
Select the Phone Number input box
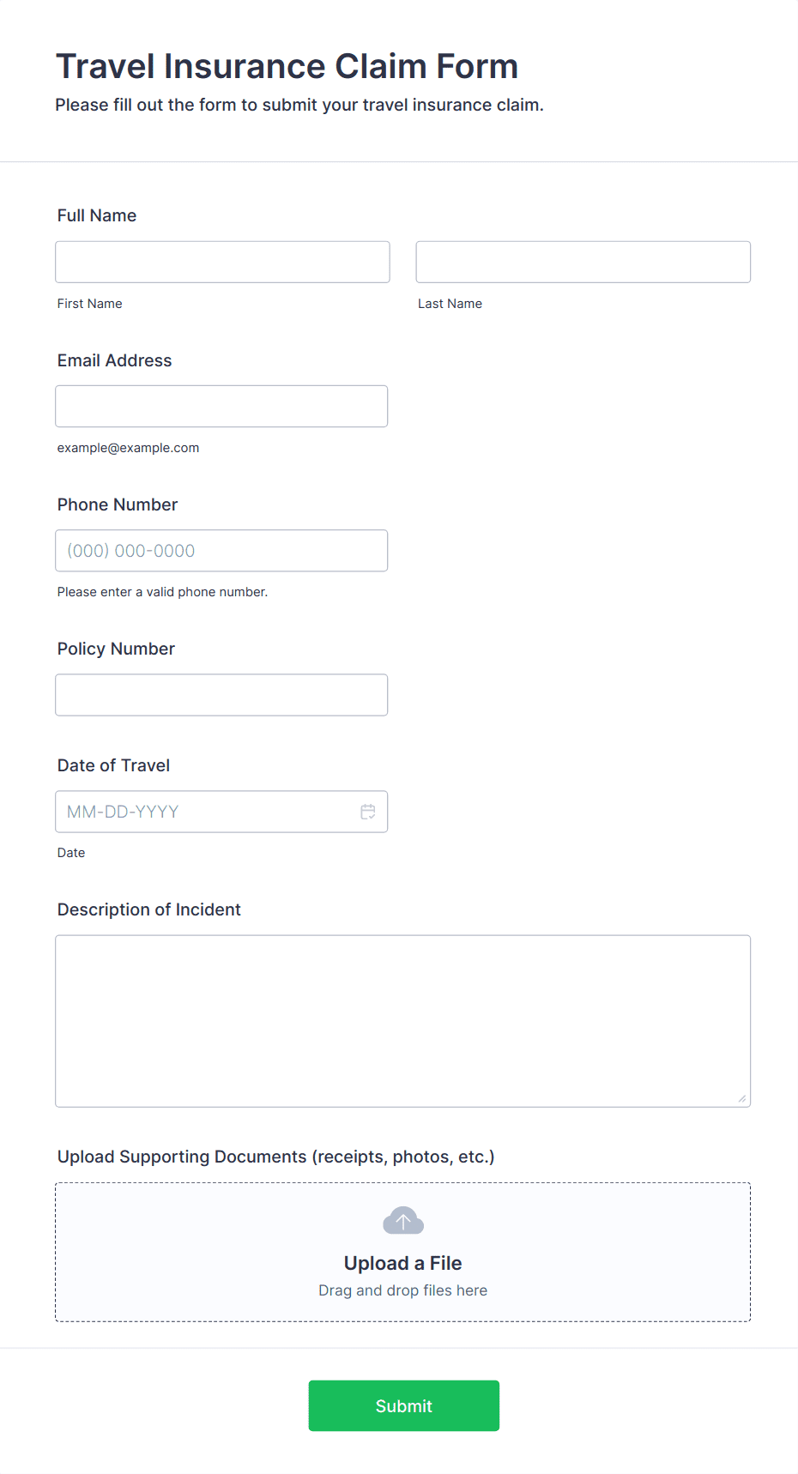pos(221,550)
